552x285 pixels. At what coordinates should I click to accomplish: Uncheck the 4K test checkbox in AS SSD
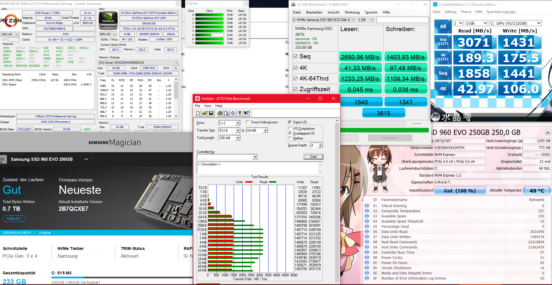pos(295,68)
